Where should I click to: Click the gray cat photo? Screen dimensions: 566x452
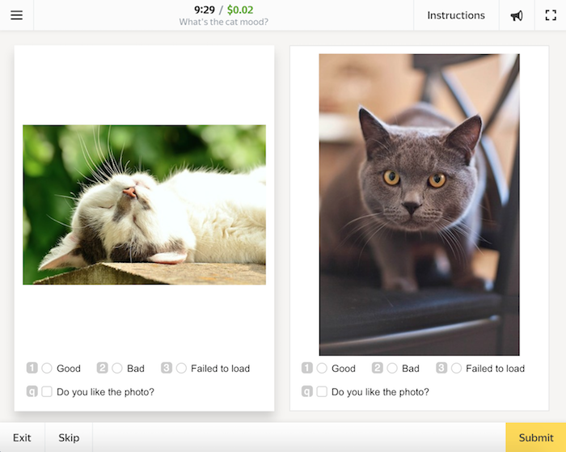coord(419,205)
